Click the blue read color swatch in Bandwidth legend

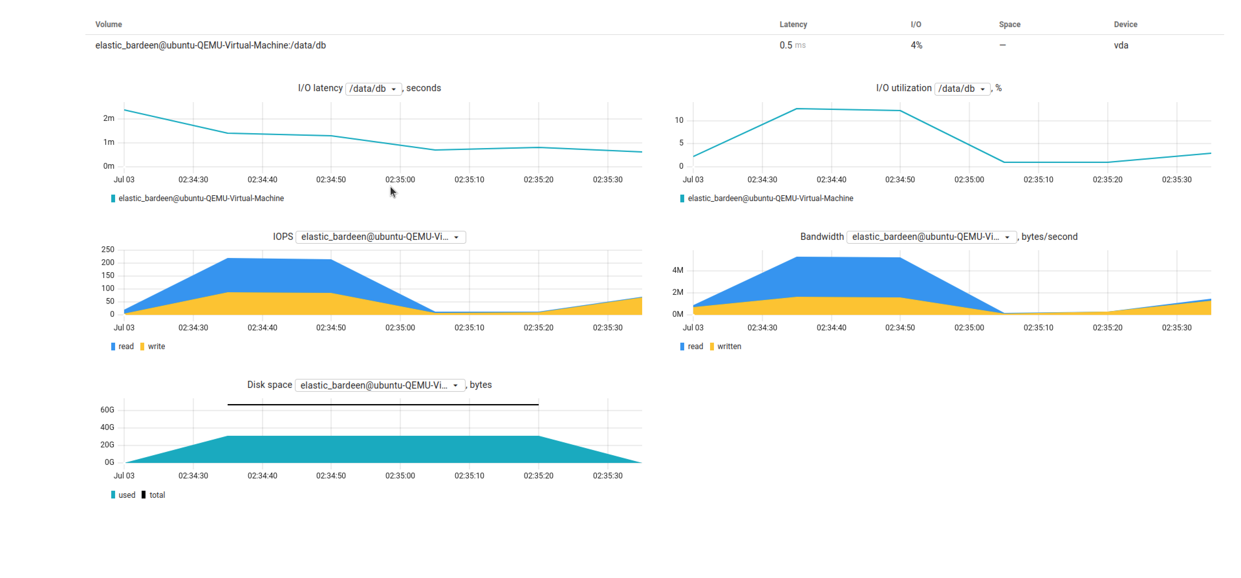coord(682,346)
